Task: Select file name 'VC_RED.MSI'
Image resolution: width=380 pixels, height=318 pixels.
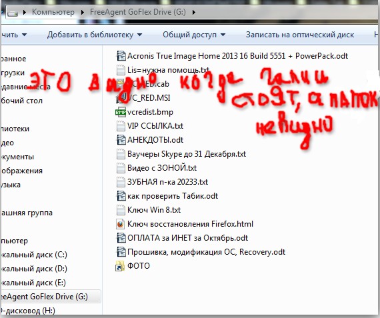Action: click(149, 98)
